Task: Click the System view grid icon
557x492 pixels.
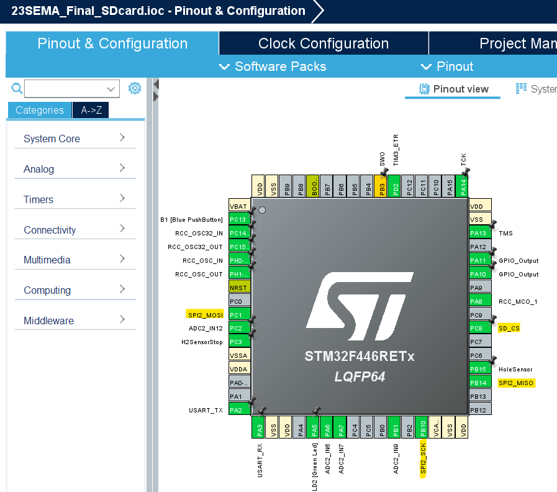Action: coord(521,88)
